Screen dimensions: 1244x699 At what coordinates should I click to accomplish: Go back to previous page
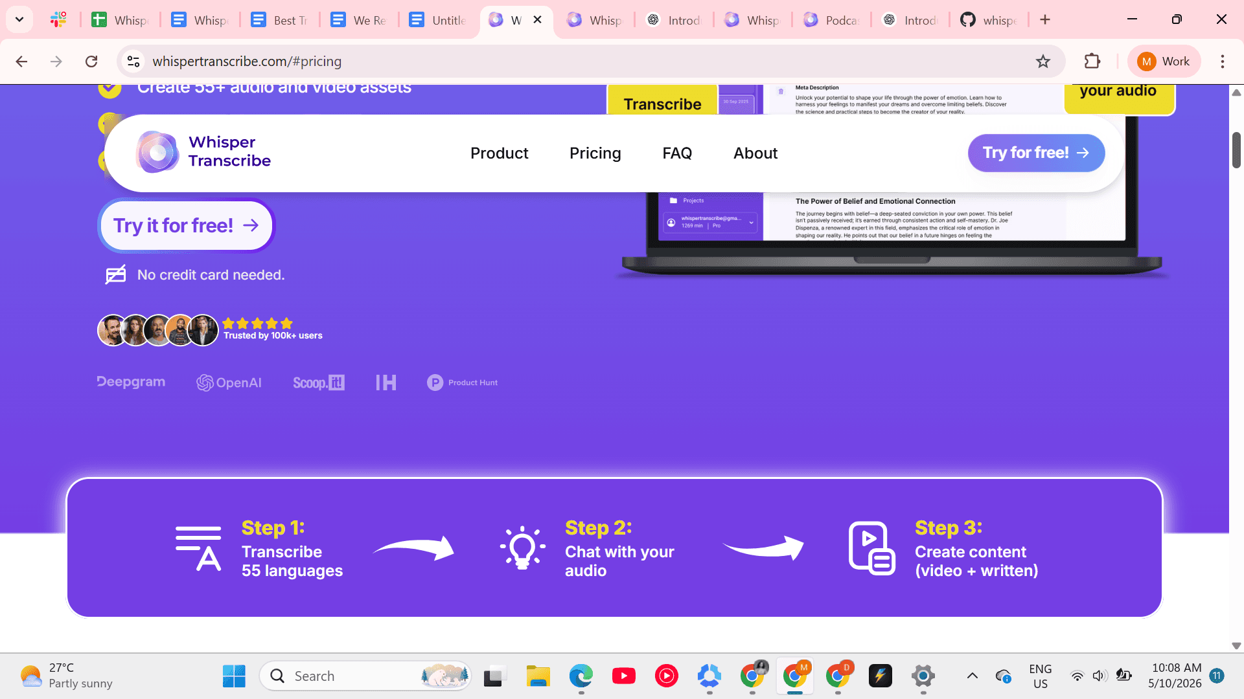pos(21,61)
